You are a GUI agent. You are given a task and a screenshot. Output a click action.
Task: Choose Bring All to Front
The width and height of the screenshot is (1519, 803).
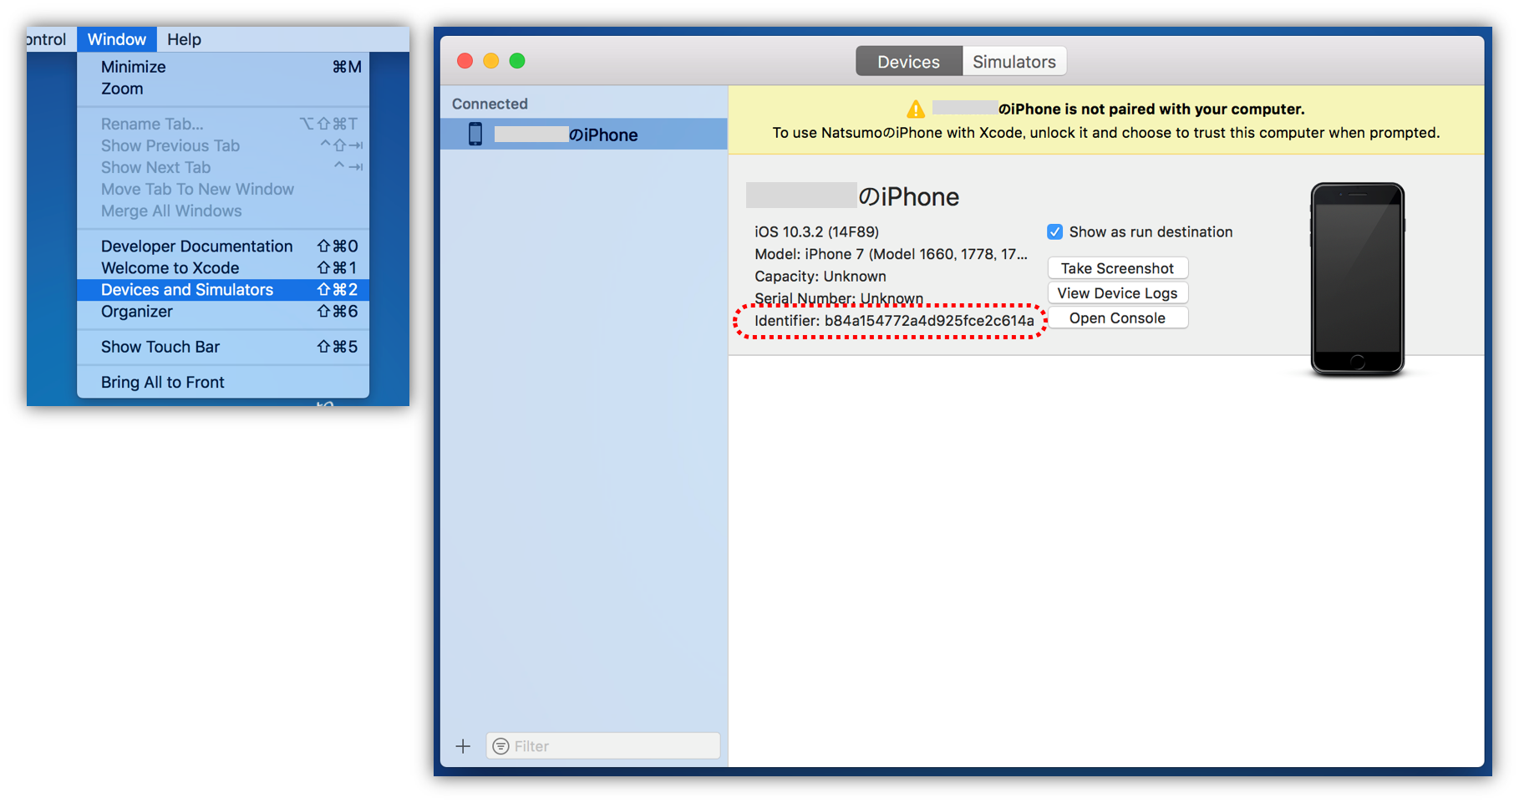point(223,382)
